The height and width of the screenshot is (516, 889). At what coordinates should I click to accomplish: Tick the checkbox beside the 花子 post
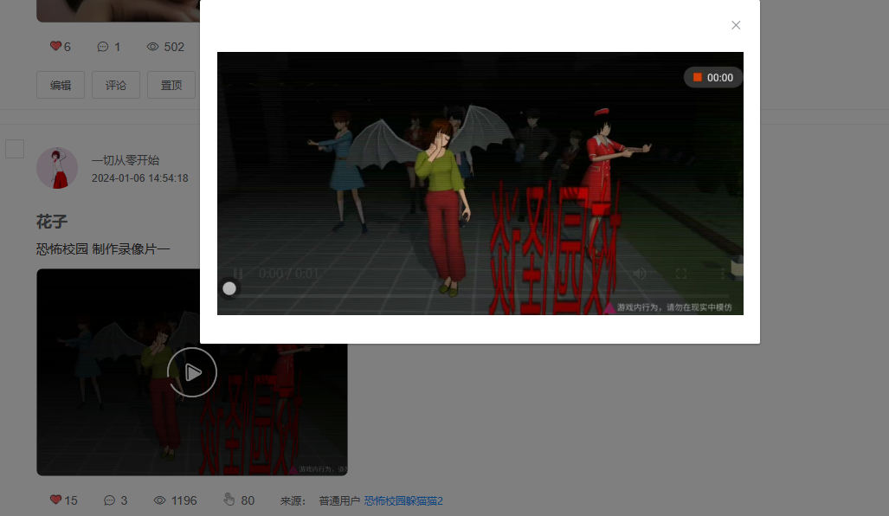15,149
